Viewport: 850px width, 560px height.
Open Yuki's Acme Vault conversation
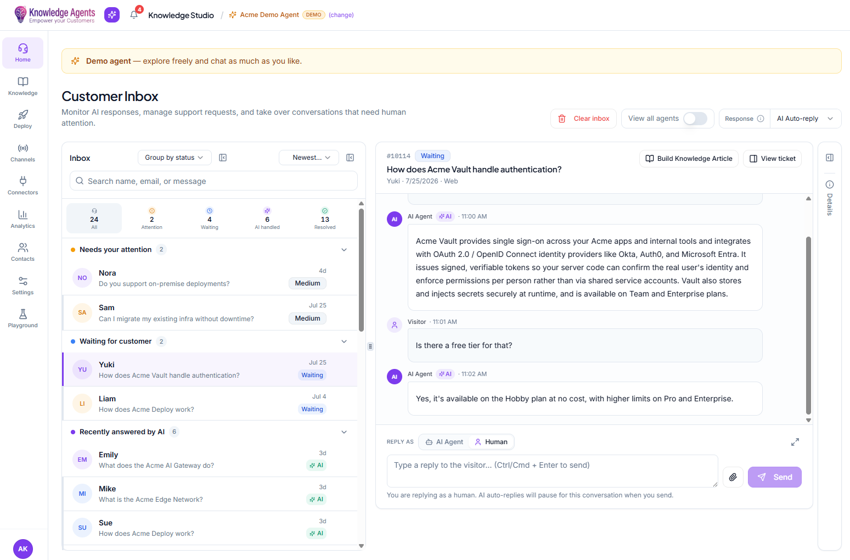click(210, 369)
